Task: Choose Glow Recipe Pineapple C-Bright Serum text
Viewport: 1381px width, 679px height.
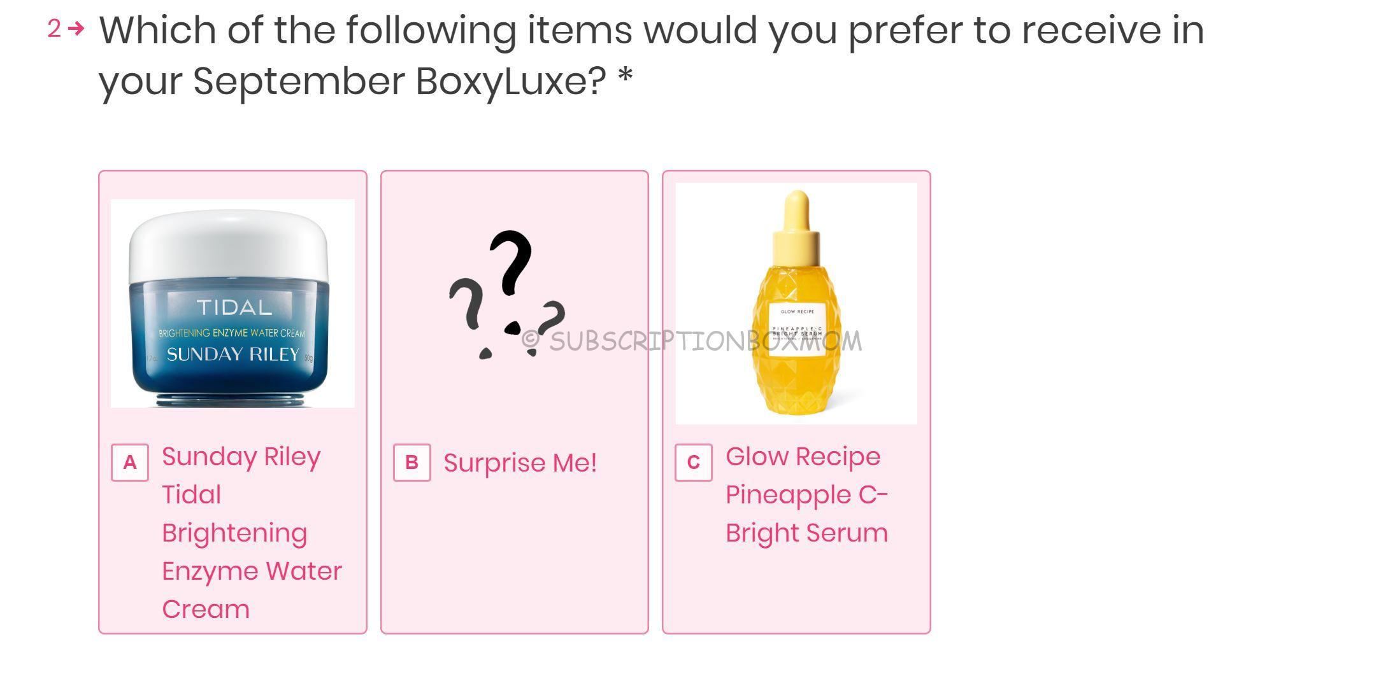Action: pyautogui.click(x=806, y=494)
